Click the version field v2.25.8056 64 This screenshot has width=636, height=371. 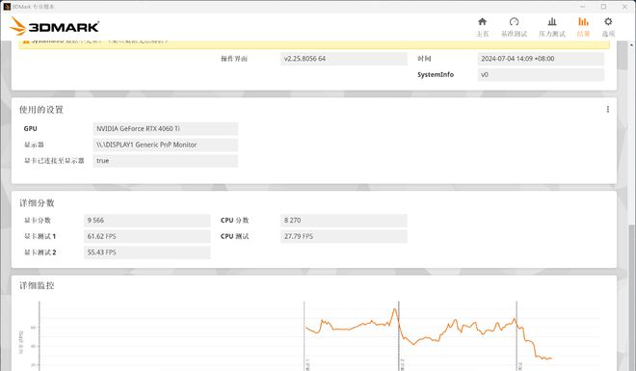tap(344, 59)
